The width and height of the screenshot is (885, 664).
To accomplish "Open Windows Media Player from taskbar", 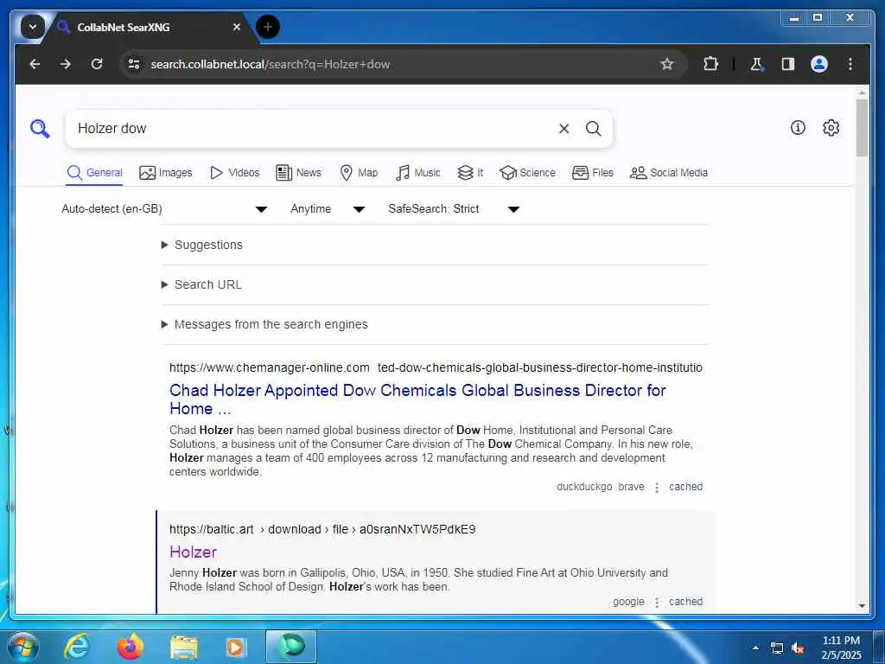I will tap(235, 647).
